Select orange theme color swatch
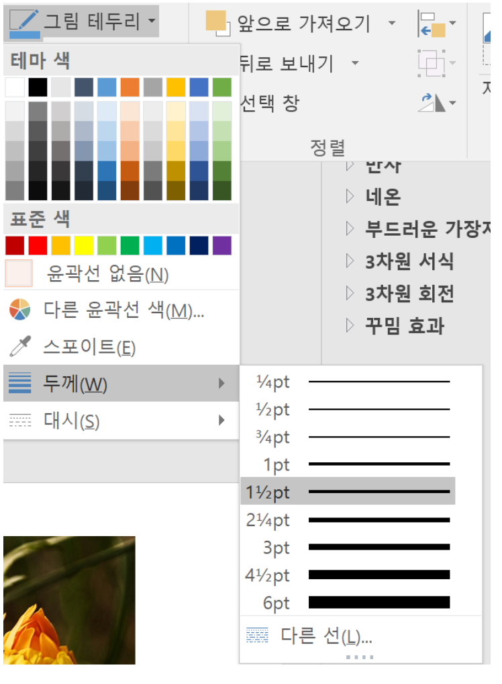Screen dimensions: 502x684 click(x=130, y=87)
